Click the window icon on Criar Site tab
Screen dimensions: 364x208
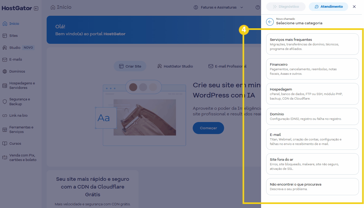pyautogui.click(x=121, y=66)
